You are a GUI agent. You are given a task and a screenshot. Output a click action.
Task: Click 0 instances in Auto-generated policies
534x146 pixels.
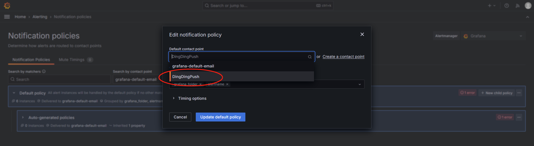pyautogui.click(x=33, y=126)
